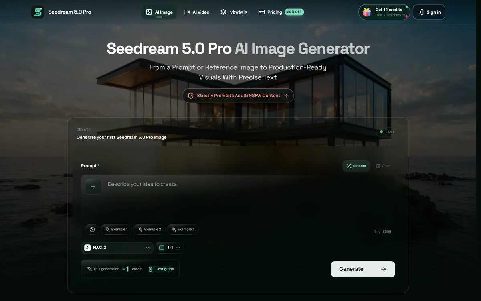The width and height of the screenshot is (481, 301).
Task: Open the help question mark icon
Action: click(92, 229)
